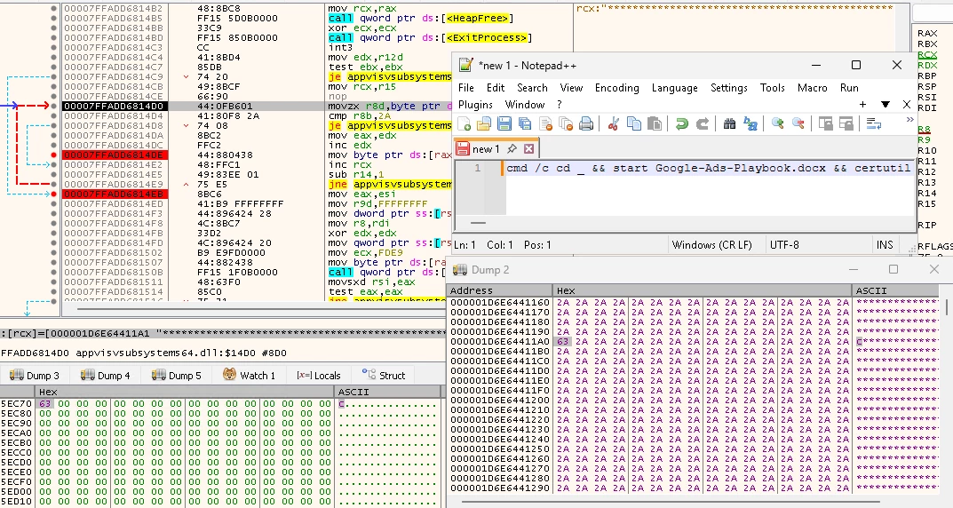Click the Synchronize vertical scrolling icon
Image resolution: width=953 pixels, height=508 pixels.
pos(825,124)
